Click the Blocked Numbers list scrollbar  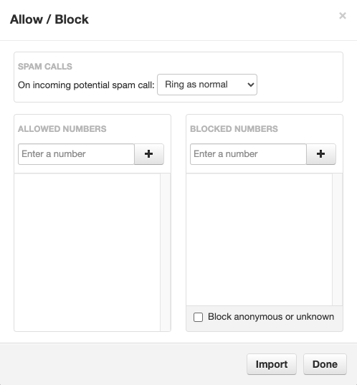tap(338, 239)
